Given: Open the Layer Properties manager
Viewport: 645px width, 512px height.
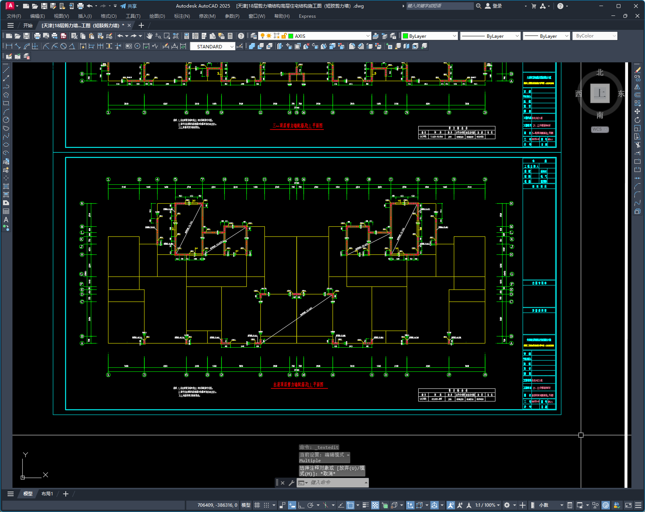Looking at the screenshot, I should click(x=254, y=36).
